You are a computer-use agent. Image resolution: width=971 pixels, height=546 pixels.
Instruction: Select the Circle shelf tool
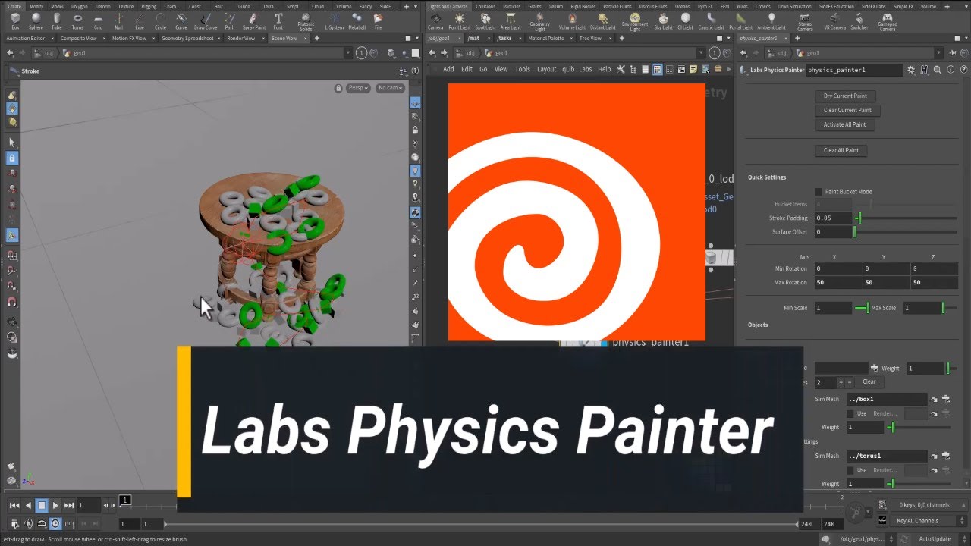pos(160,20)
